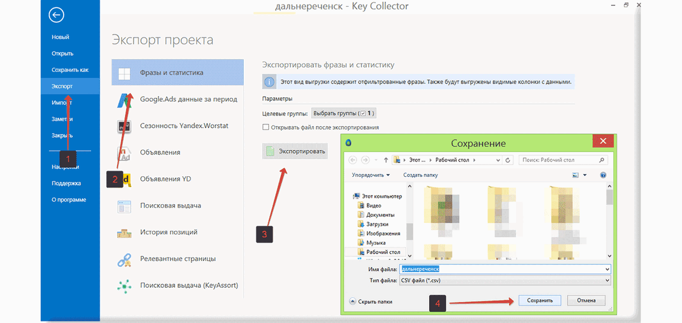Open Поддержка in the sidebar
Viewport: 682px width, 323px height.
coord(66,183)
